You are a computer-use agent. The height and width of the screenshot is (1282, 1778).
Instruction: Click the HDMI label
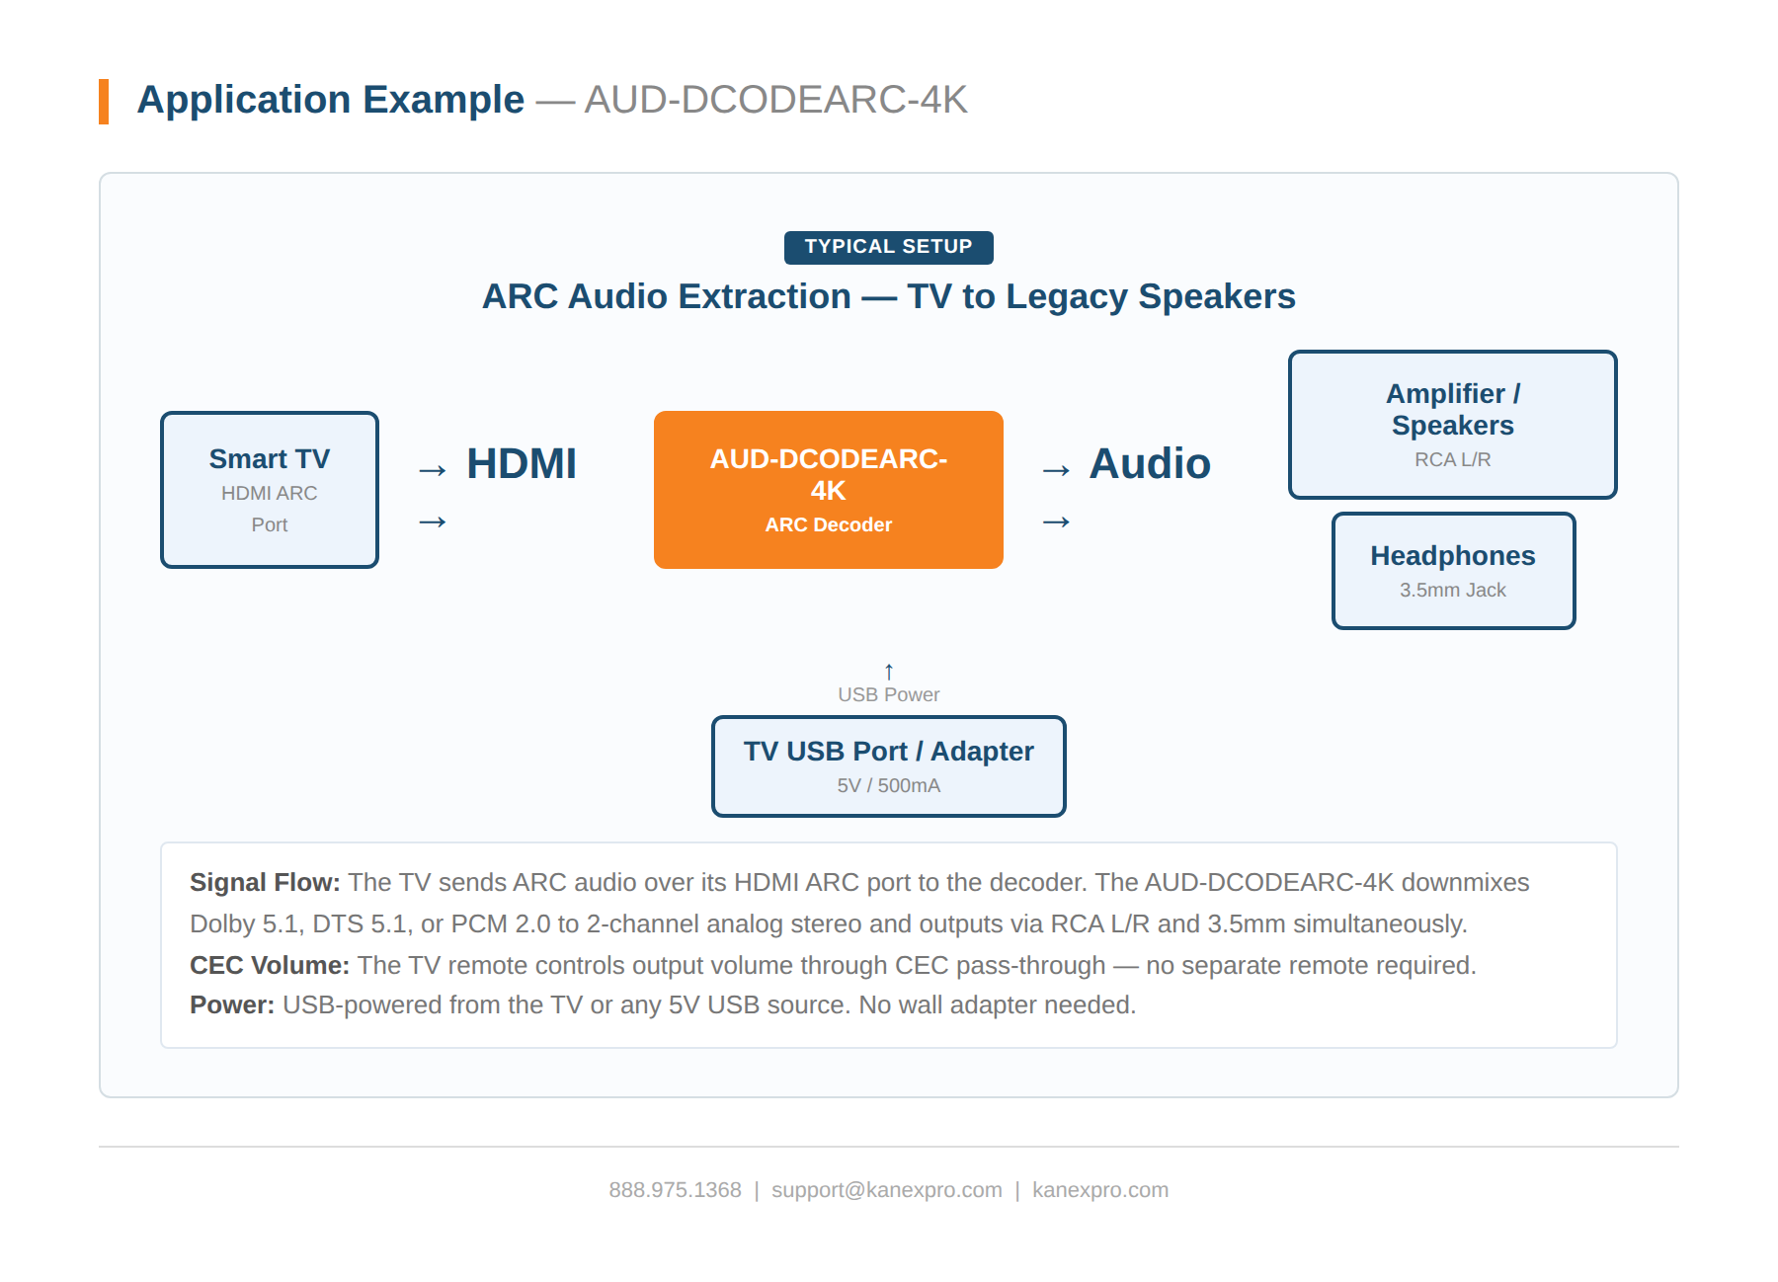[x=522, y=464]
